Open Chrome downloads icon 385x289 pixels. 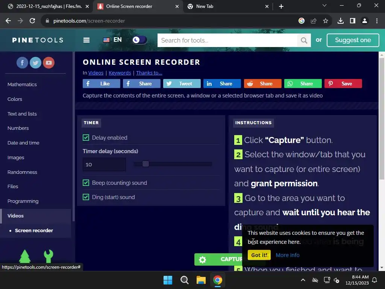[340, 21]
